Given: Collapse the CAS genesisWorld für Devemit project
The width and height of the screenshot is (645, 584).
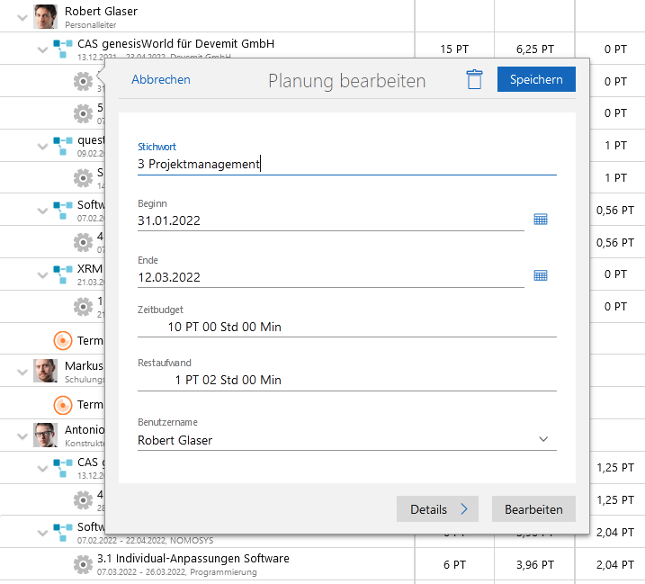Looking at the screenshot, I should click(41, 49).
